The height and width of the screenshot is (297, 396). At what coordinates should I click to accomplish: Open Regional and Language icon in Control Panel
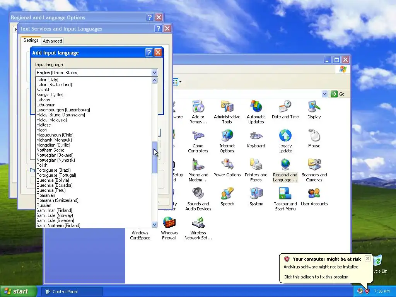[x=285, y=170]
